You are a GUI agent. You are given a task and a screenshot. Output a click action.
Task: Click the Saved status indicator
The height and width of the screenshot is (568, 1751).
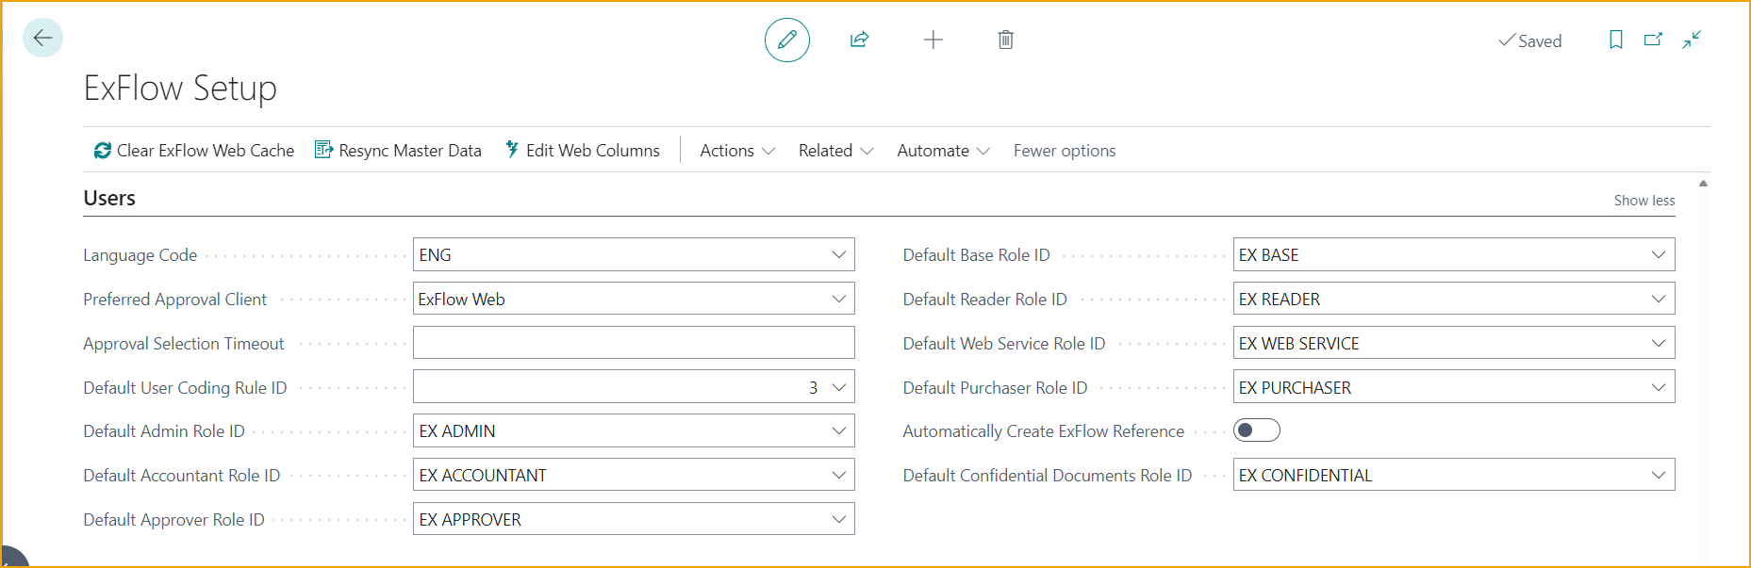1529,41
